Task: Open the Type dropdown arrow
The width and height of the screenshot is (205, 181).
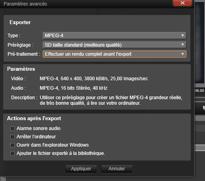Action: pyautogui.click(x=182, y=36)
